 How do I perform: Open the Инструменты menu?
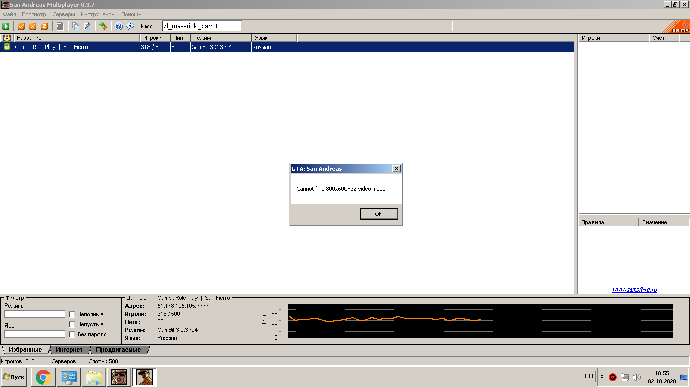click(98, 14)
